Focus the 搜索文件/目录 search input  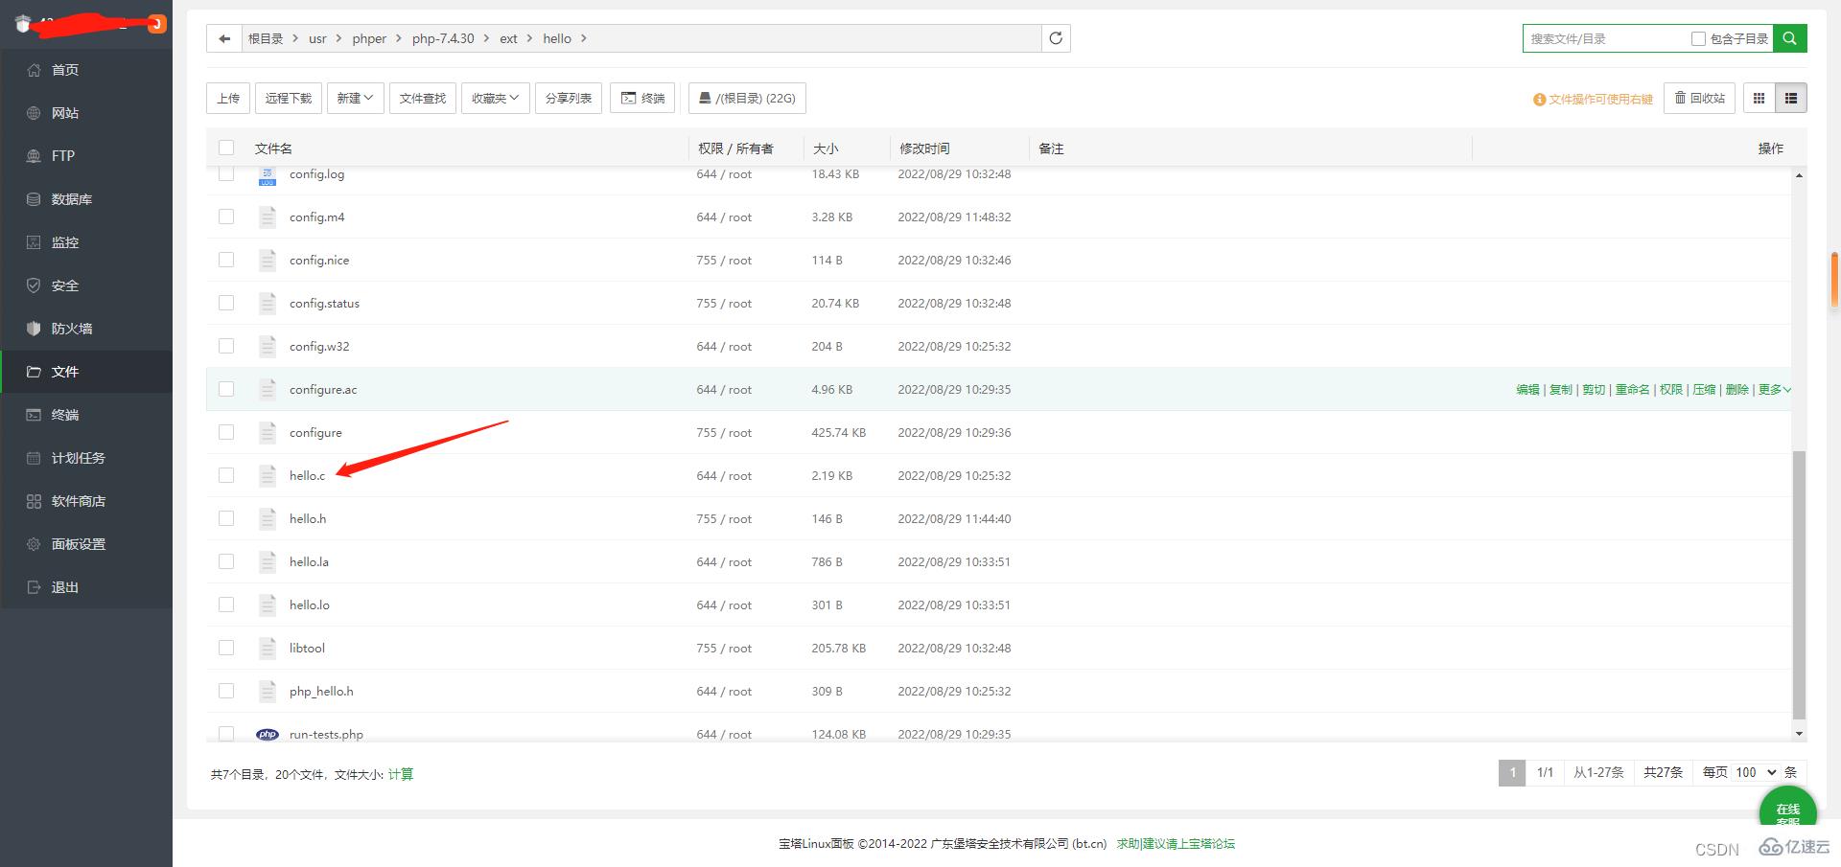click(1606, 38)
